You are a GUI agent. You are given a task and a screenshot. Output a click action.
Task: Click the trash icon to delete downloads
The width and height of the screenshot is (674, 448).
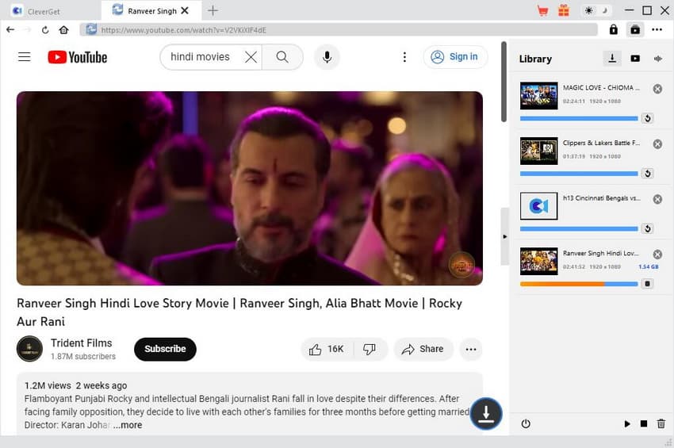click(x=661, y=424)
